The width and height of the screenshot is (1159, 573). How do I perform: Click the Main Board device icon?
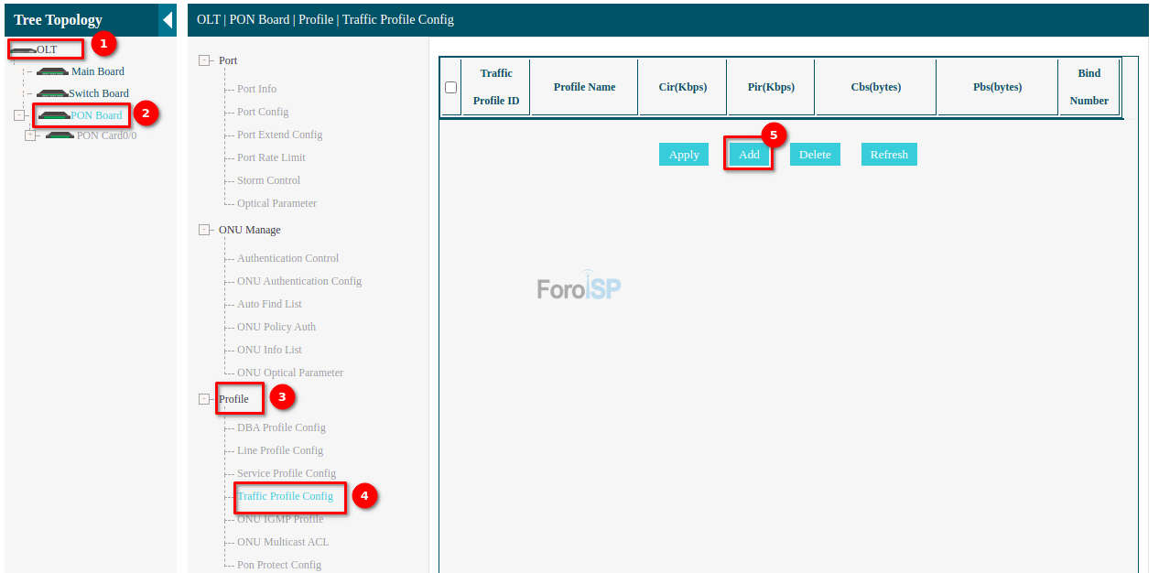click(52, 71)
